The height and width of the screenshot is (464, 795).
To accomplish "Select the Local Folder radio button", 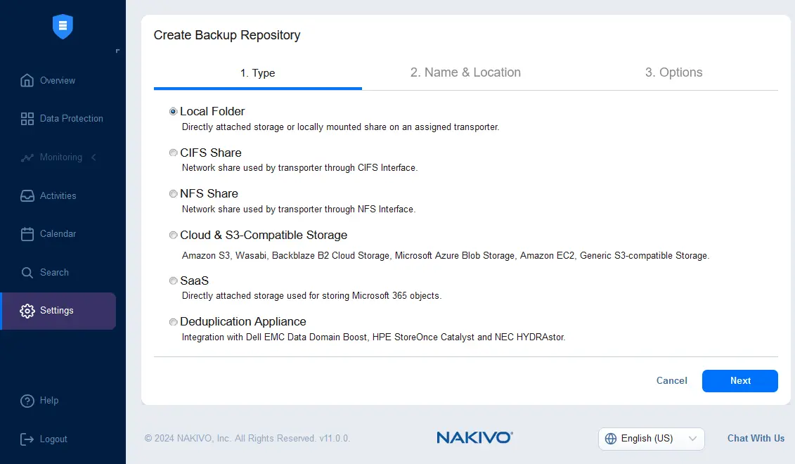I will click(174, 112).
